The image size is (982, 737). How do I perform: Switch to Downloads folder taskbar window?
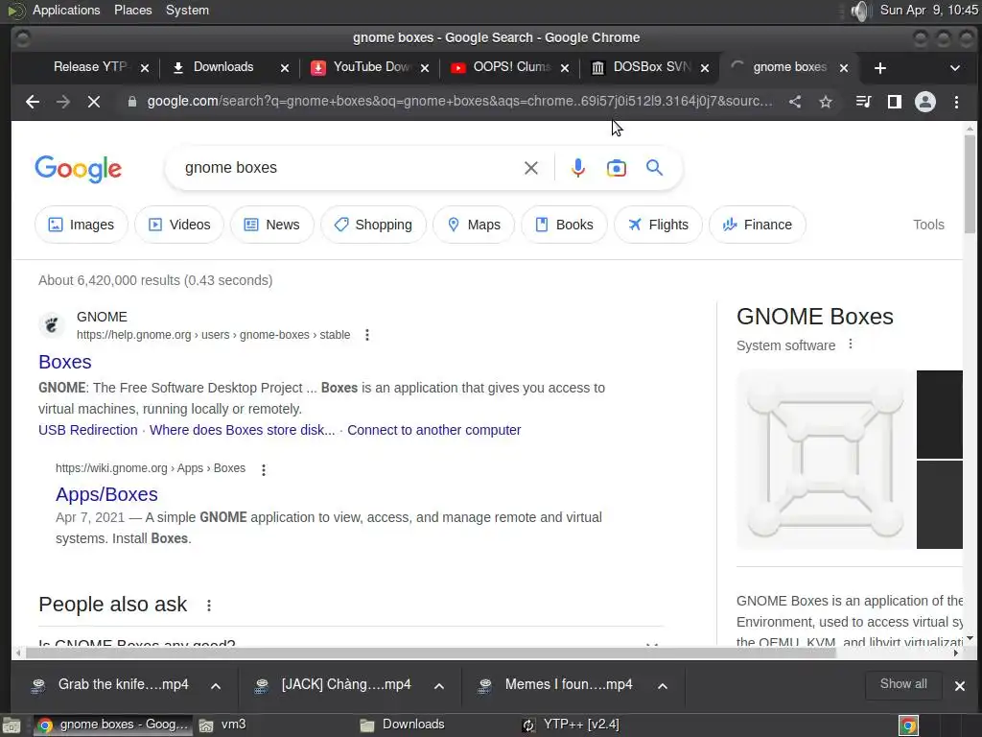(402, 725)
